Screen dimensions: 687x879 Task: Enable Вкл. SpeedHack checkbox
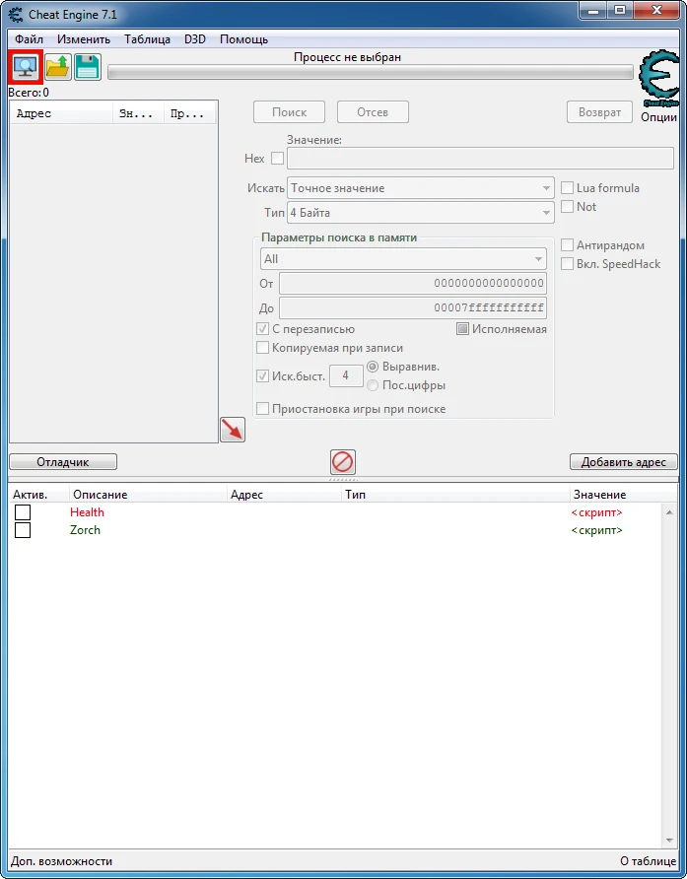(568, 263)
